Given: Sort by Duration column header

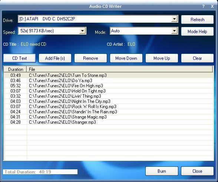Looking at the screenshot, I should tap(15, 69).
